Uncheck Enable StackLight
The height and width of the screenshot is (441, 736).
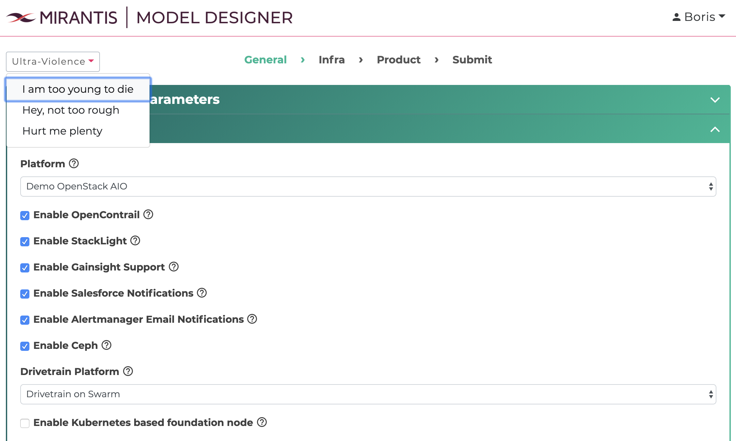tap(25, 241)
